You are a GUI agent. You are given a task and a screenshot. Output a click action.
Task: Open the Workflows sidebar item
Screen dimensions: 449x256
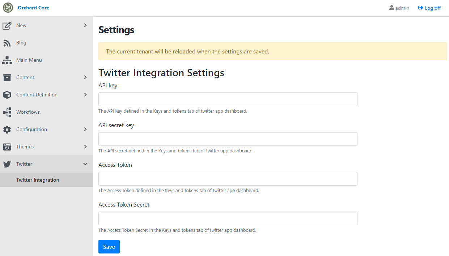point(46,112)
